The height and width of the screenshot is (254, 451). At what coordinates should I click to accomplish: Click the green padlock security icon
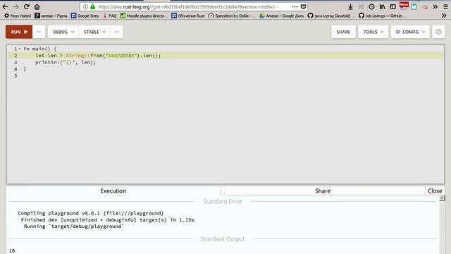tap(92, 6)
